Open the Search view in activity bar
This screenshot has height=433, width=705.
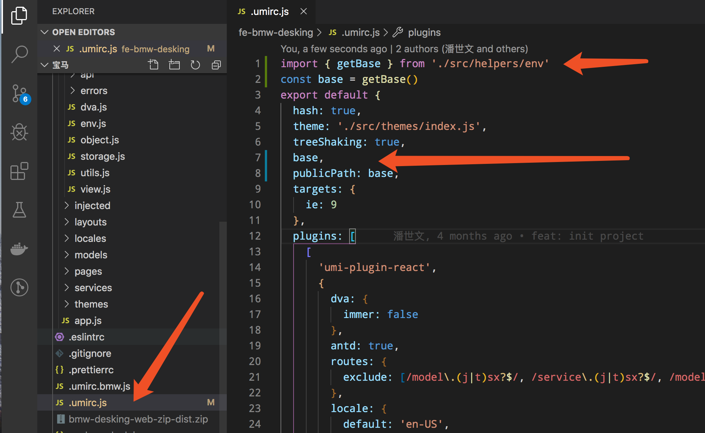pos(19,54)
